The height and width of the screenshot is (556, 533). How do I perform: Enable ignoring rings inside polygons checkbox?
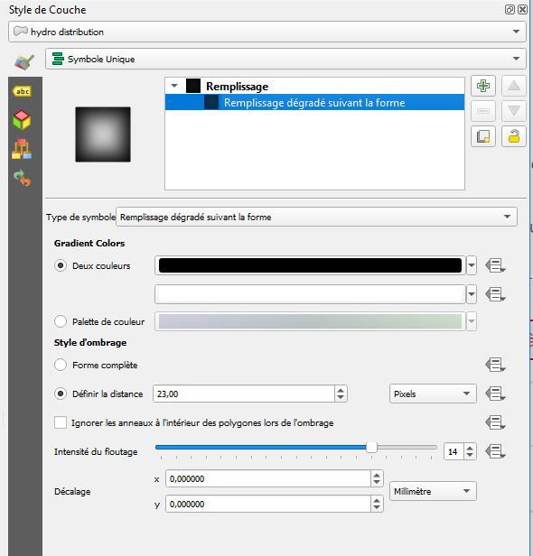[x=61, y=422]
